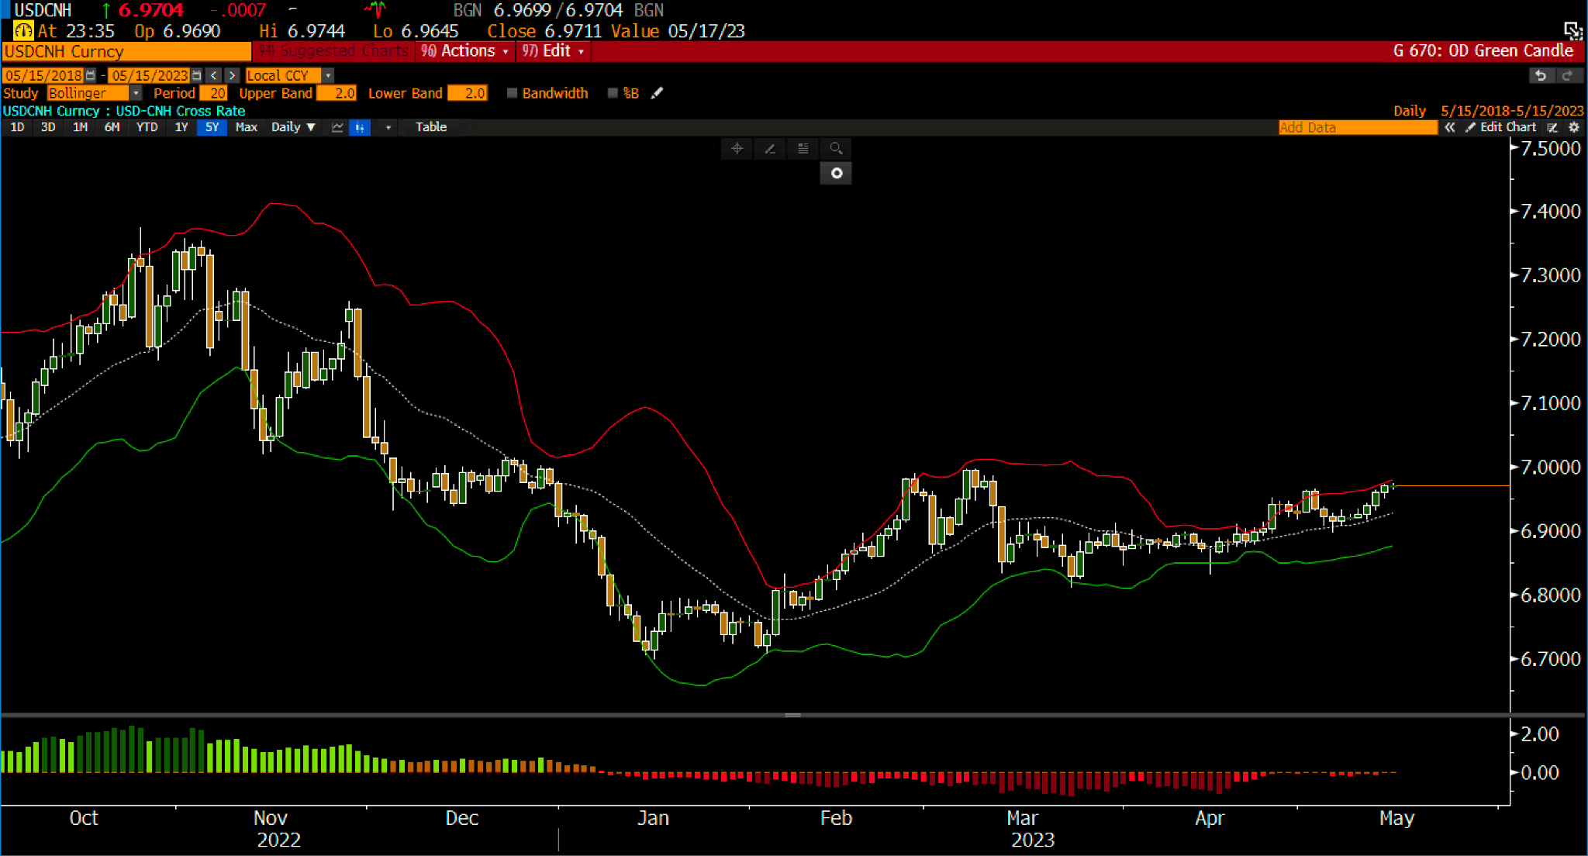The image size is (1588, 856).
Task: Click the Period value field
Action: 213,93
